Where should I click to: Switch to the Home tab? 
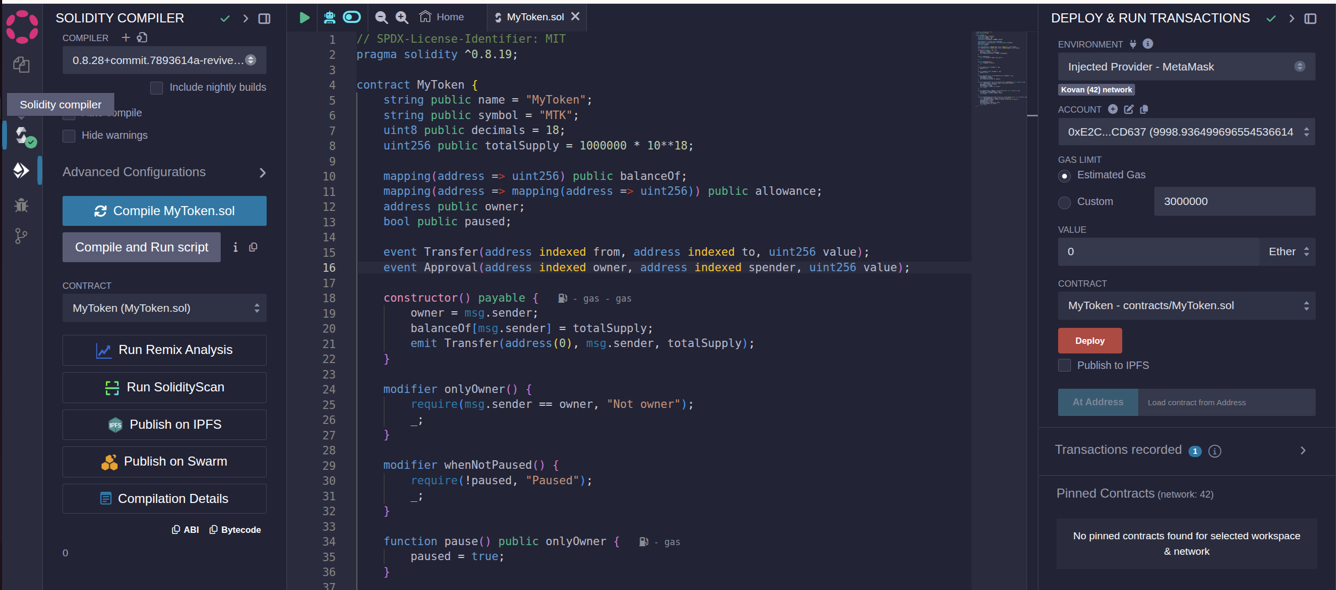(442, 17)
